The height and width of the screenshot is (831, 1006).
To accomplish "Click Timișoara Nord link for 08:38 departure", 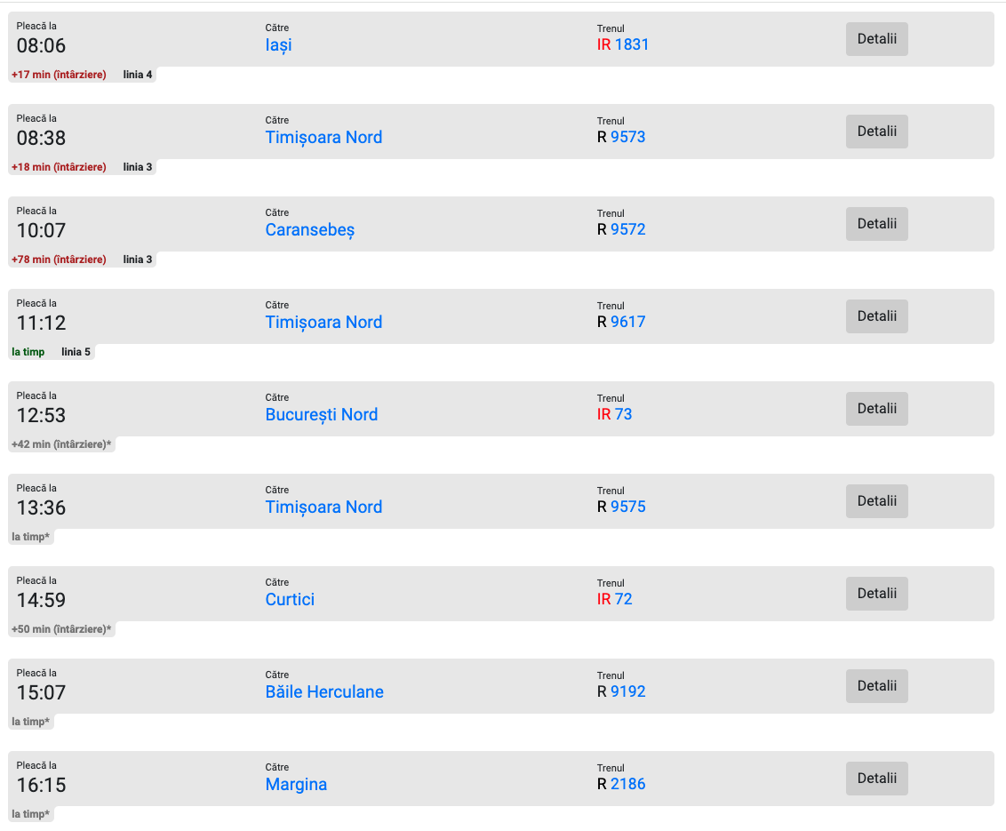I will (323, 137).
